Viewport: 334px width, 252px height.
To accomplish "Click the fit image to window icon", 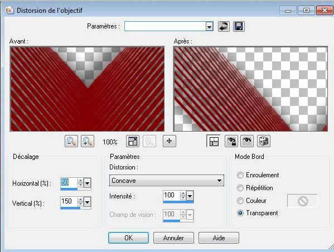I will 133,141.
